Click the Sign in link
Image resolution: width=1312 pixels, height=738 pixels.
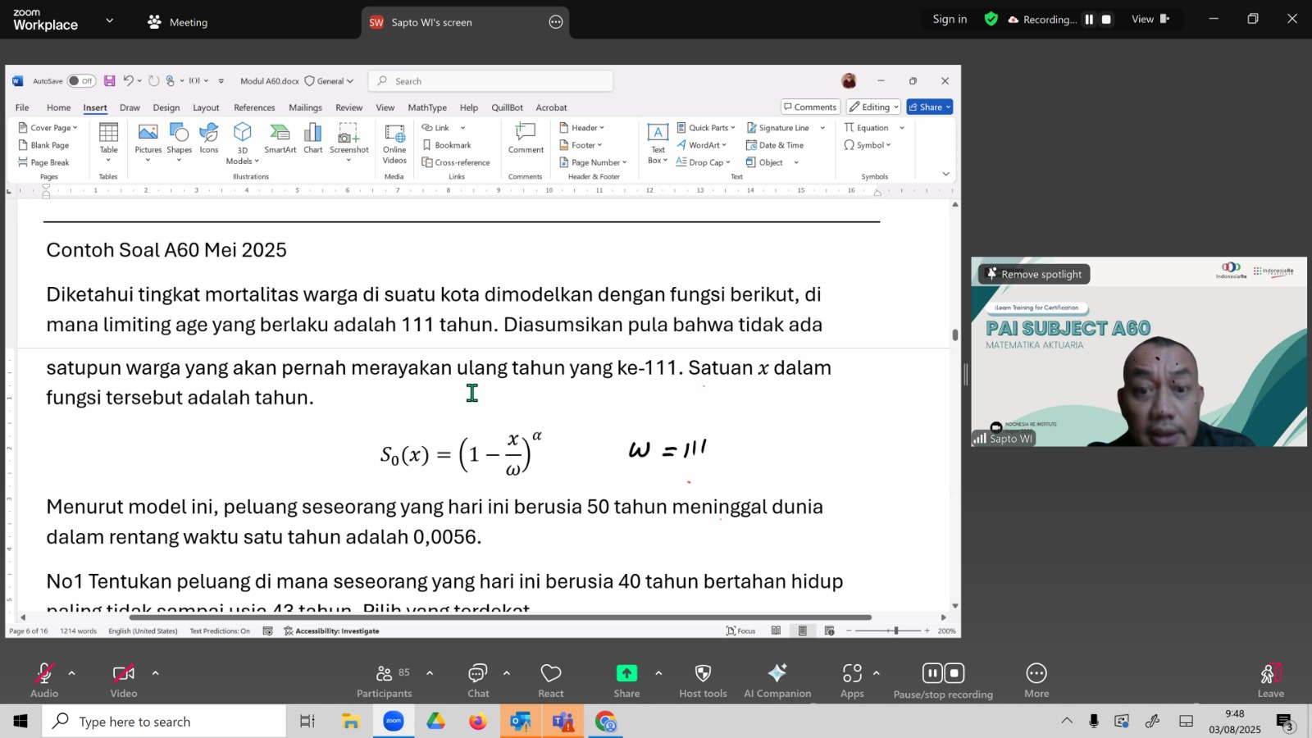pos(950,19)
